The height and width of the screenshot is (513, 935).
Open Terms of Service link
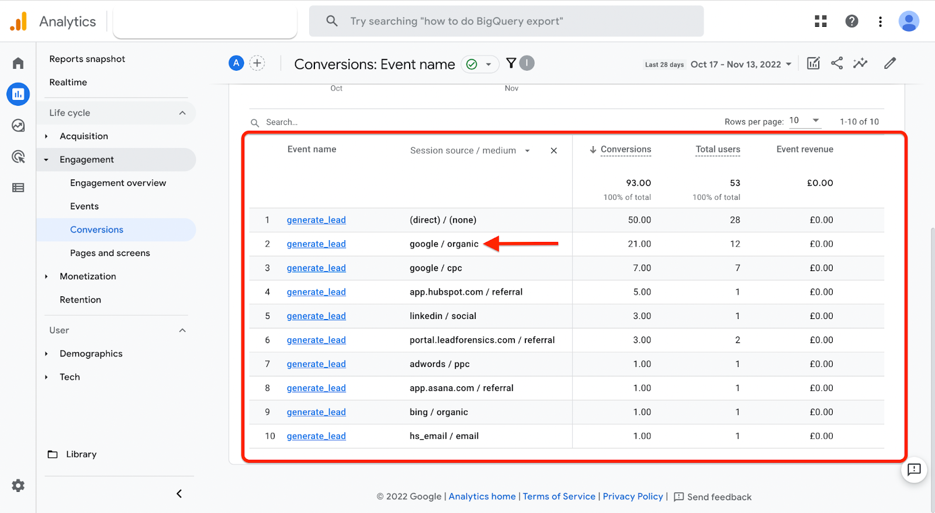pos(559,497)
